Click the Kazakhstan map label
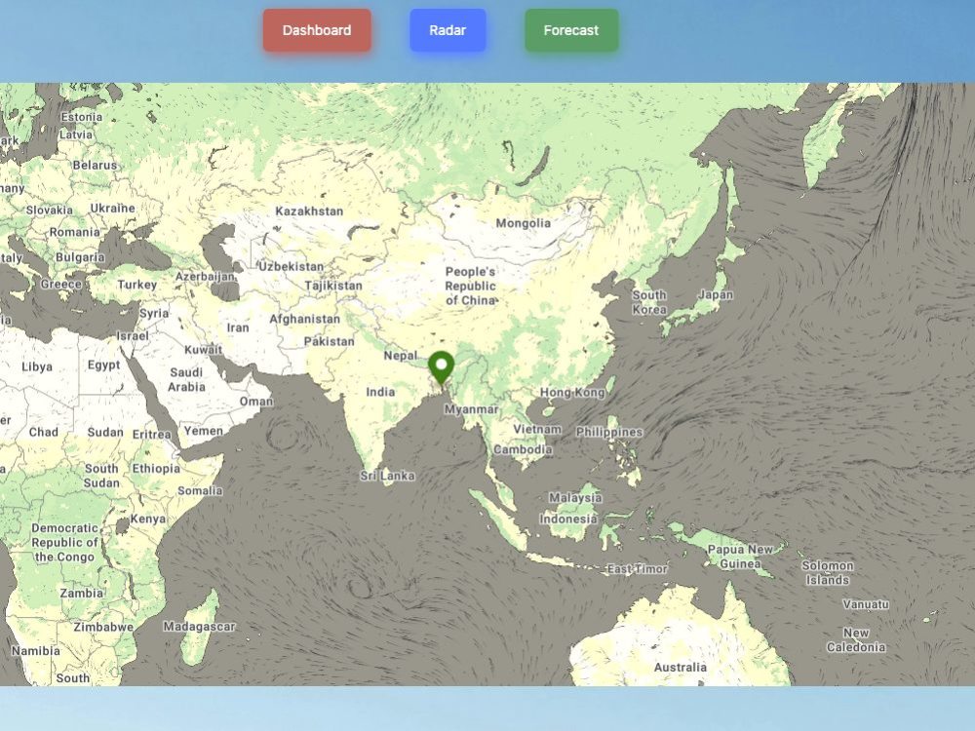 click(309, 212)
